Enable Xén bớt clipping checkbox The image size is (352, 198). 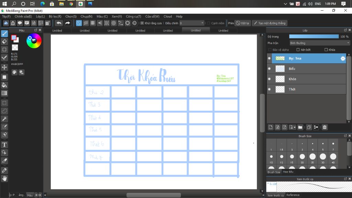point(298,49)
